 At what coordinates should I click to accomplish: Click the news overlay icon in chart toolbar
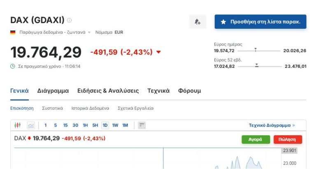142,125
